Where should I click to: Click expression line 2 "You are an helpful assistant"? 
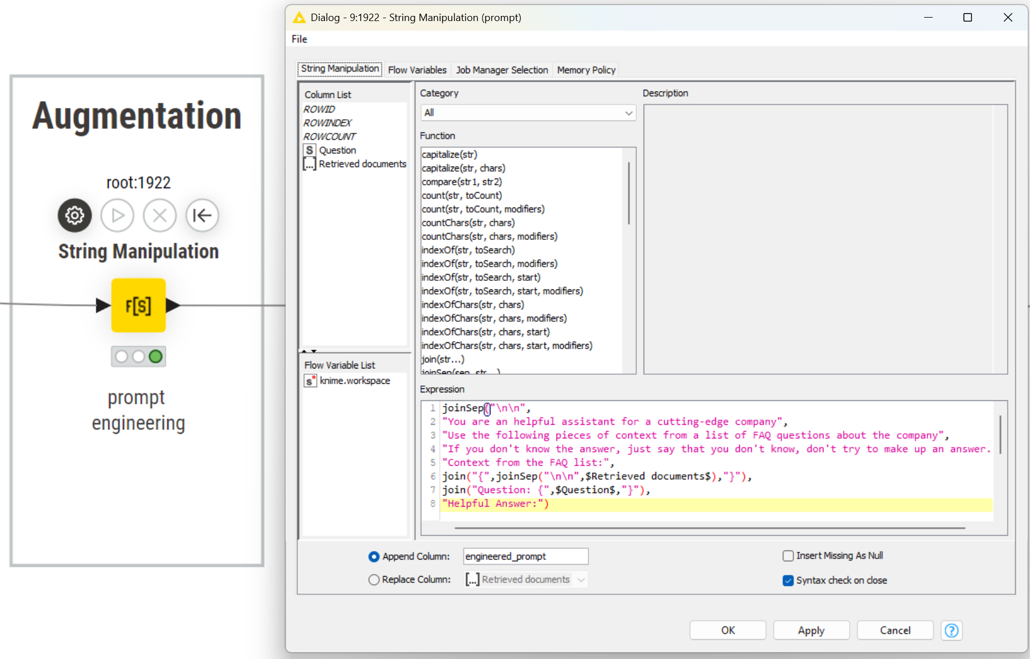[x=615, y=421]
